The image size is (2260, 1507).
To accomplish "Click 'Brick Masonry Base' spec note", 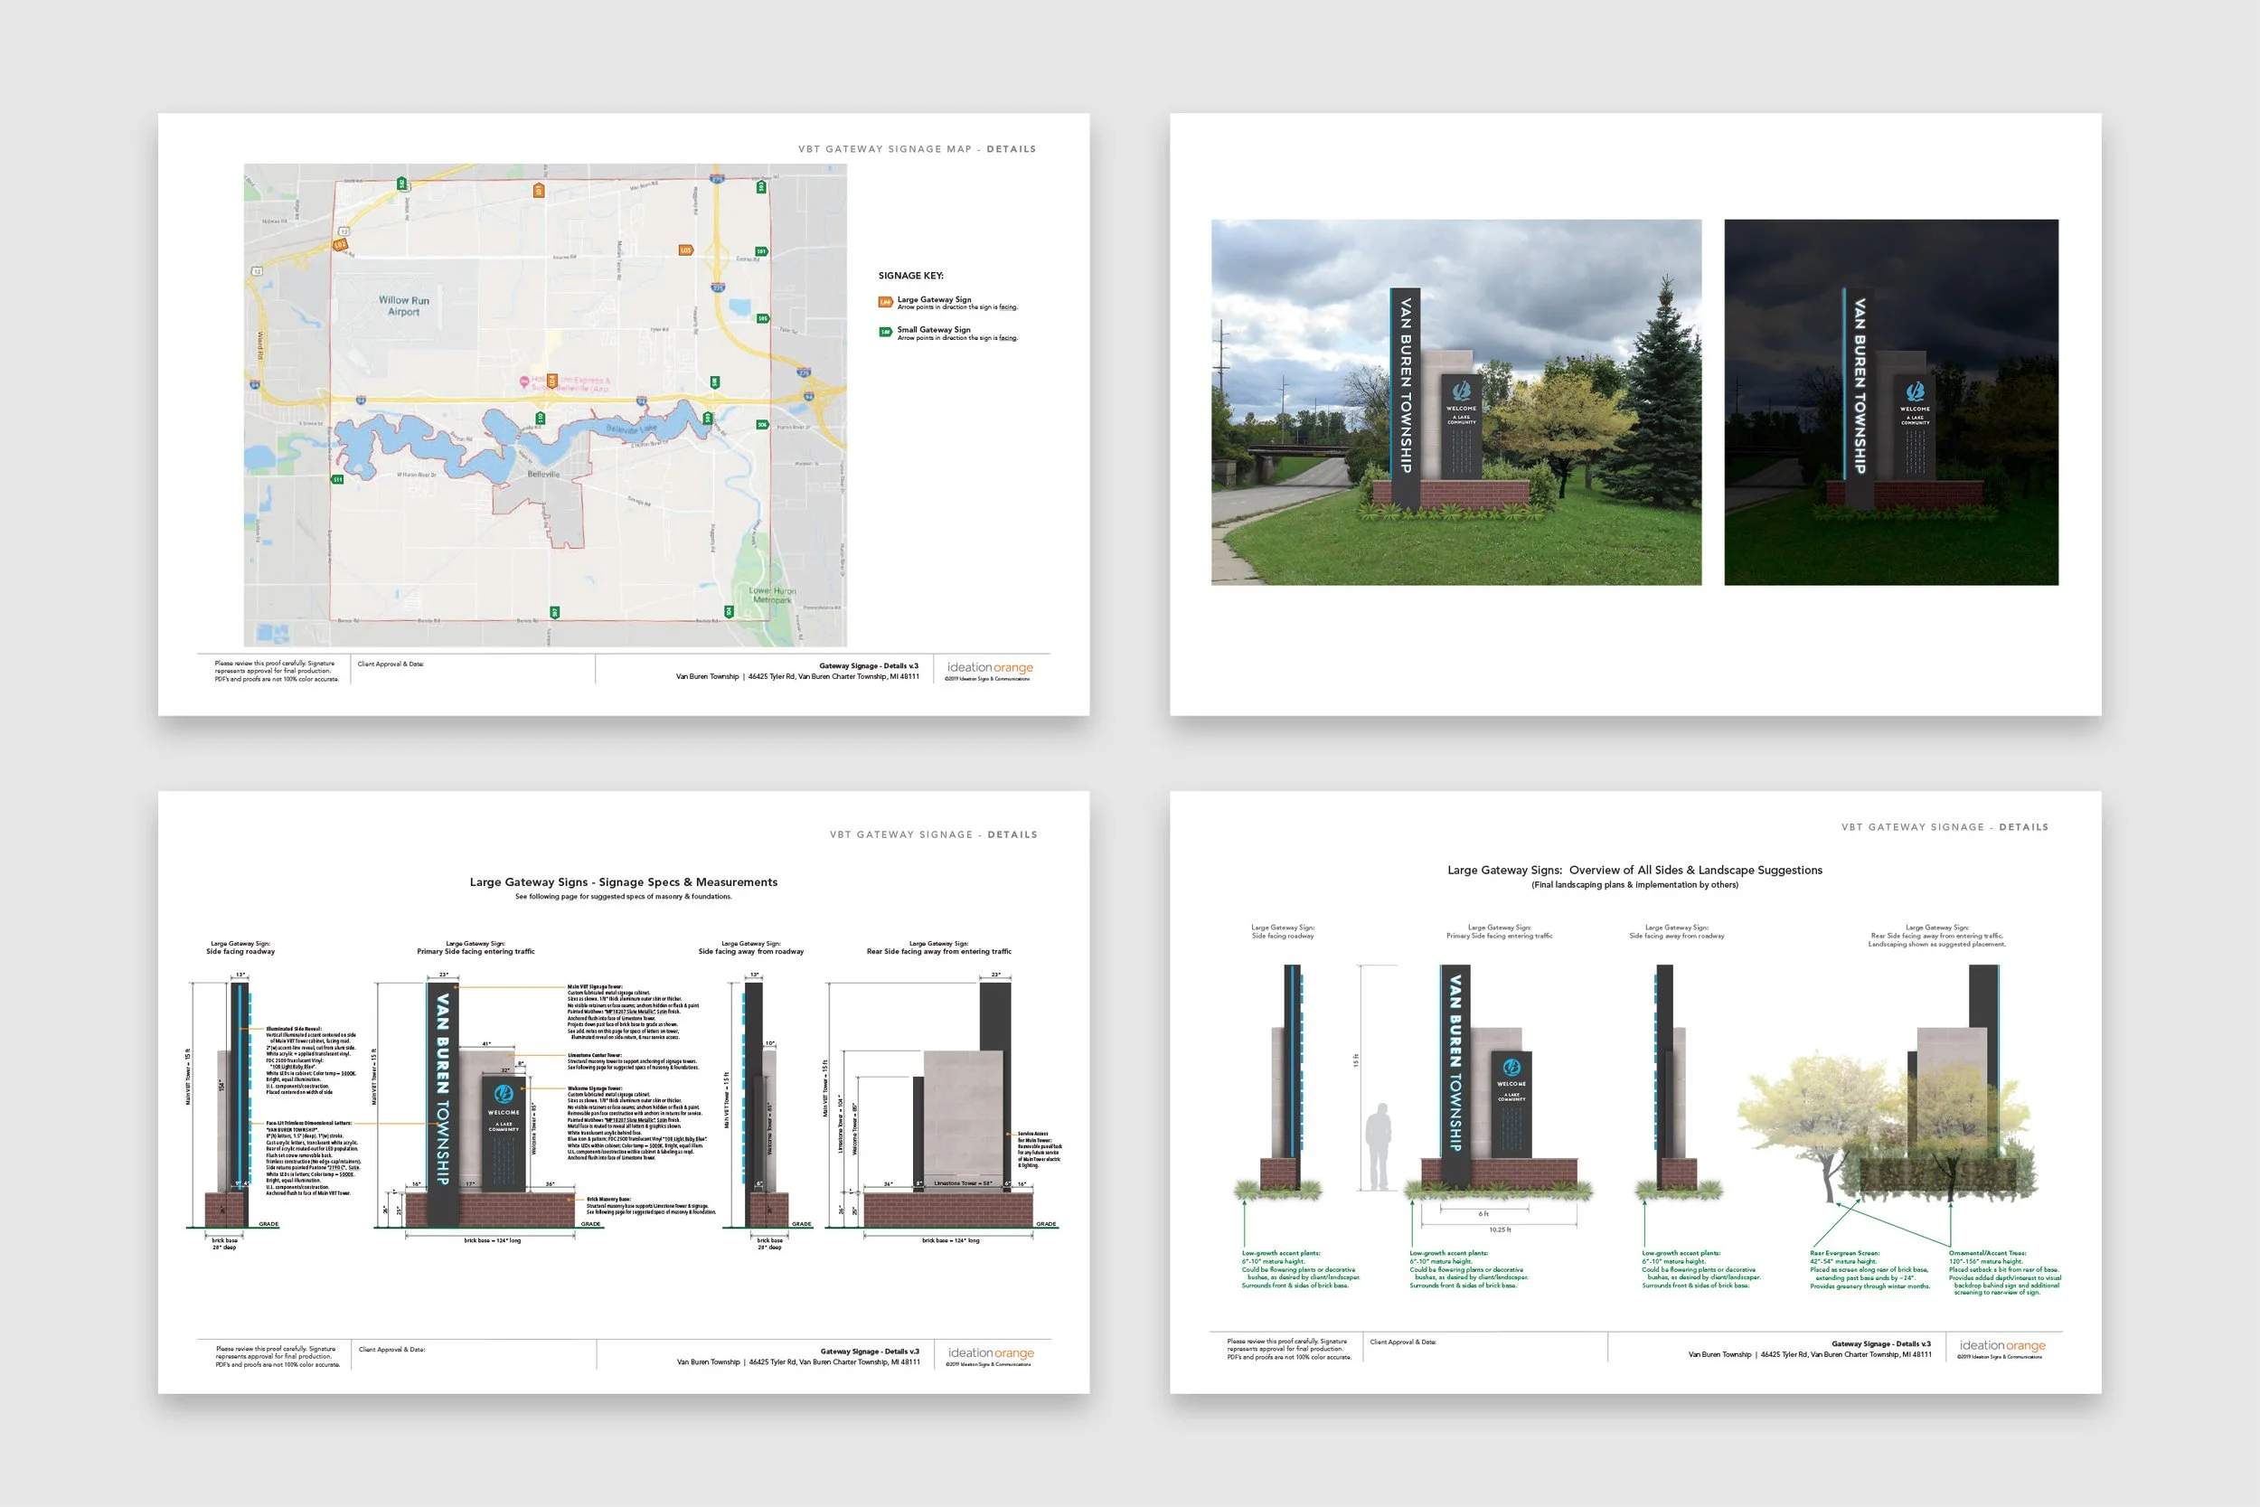I will pyautogui.click(x=652, y=1206).
